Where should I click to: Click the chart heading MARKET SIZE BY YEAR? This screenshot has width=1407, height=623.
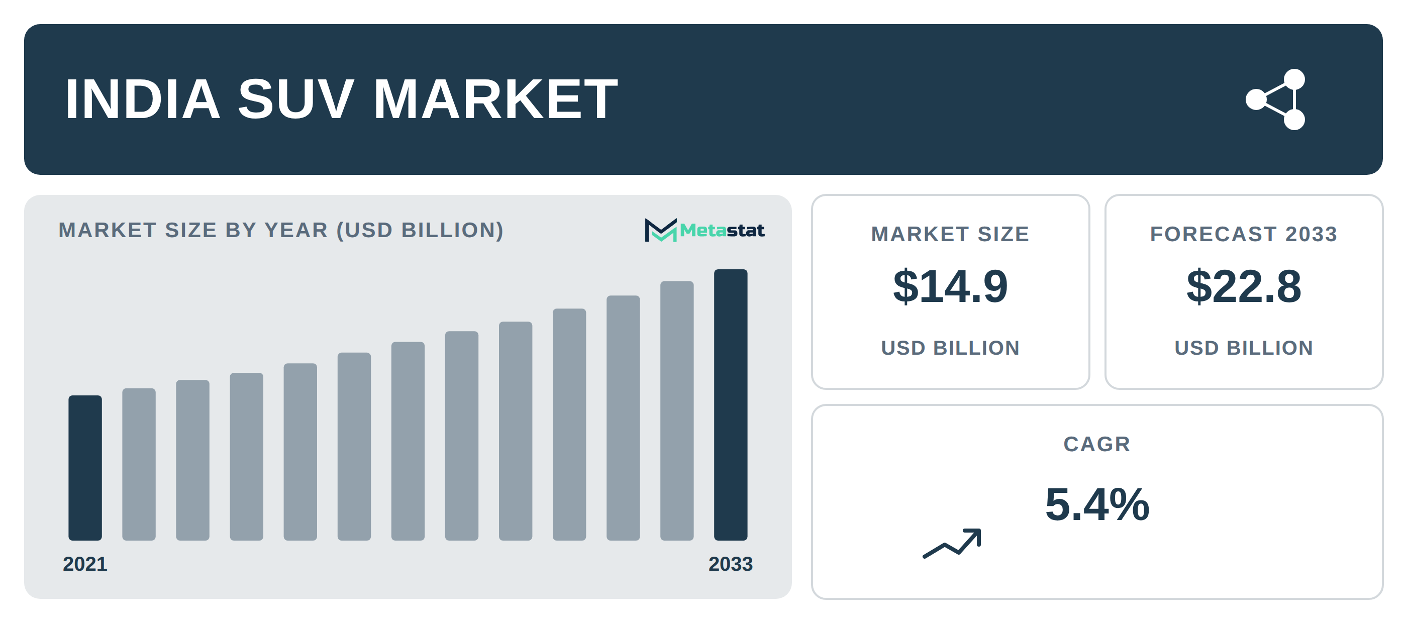281,231
